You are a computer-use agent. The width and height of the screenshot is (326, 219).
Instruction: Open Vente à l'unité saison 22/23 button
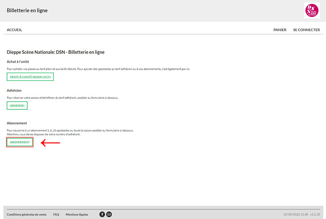click(30, 77)
